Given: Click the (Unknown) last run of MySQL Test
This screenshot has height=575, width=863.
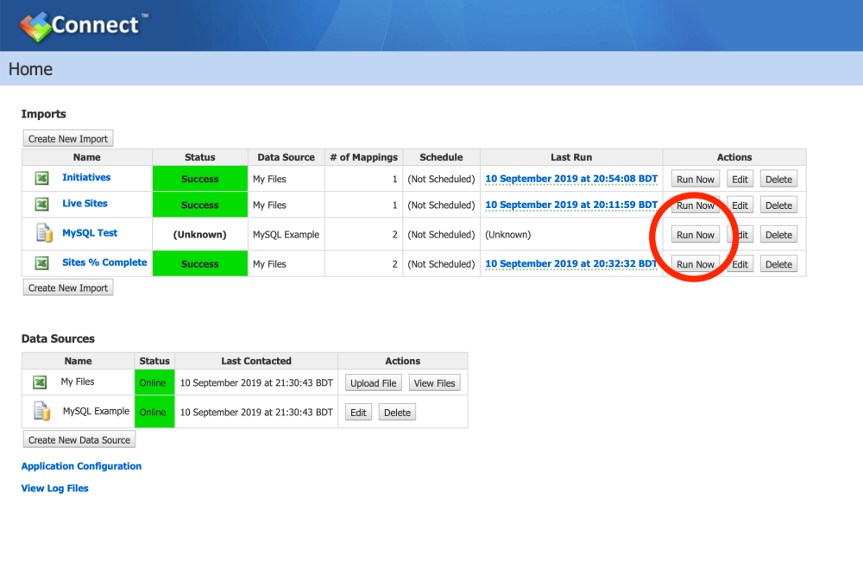Looking at the screenshot, I should click(x=508, y=235).
